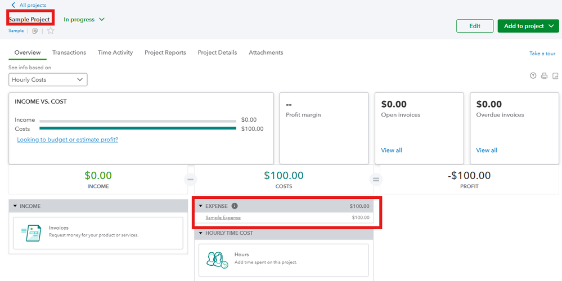Image resolution: width=562 pixels, height=281 pixels.
Task: Click the Expense info icon
Action: tap(235, 206)
